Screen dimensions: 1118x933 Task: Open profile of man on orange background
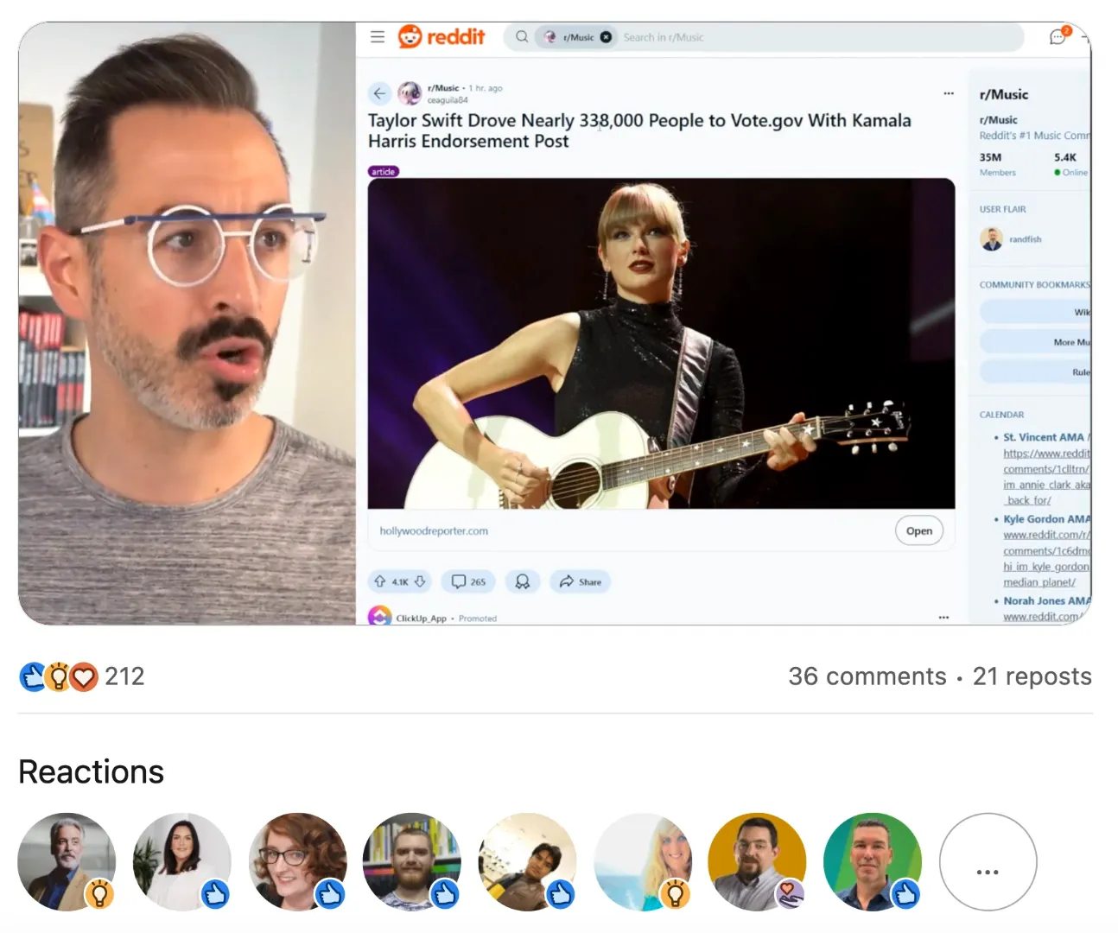click(x=757, y=861)
